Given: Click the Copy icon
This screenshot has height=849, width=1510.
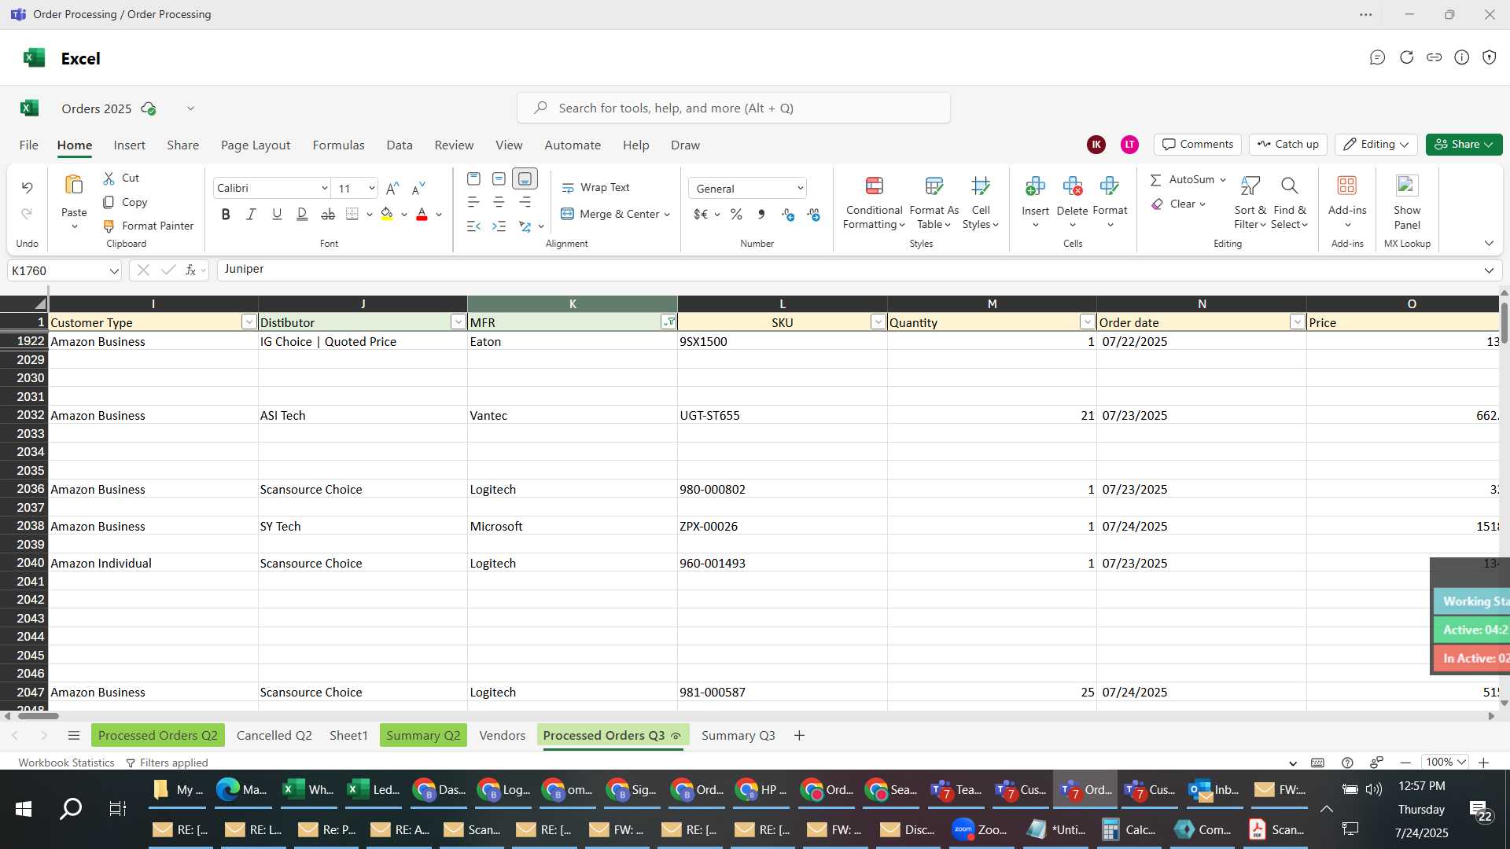Looking at the screenshot, I should [x=109, y=202].
